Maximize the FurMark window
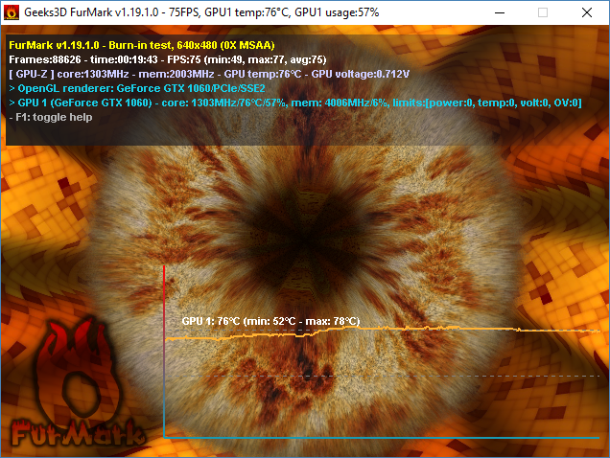This screenshot has width=610, height=458. pyautogui.click(x=543, y=12)
